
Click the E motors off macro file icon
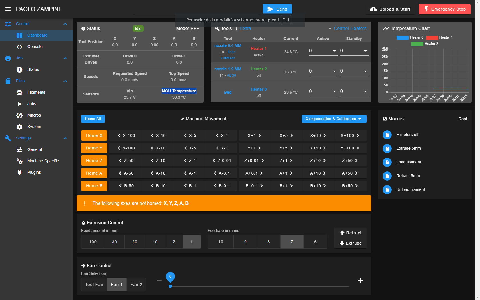pyautogui.click(x=387, y=135)
